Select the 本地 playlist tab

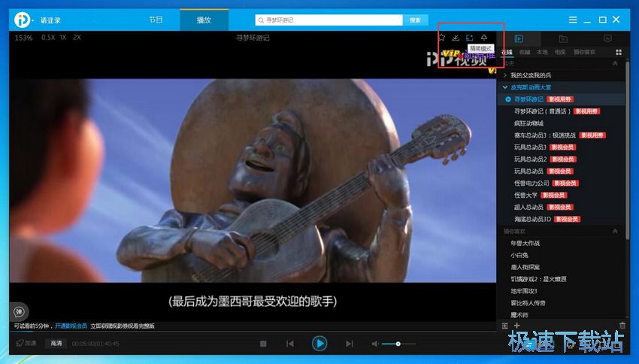click(542, 52)
